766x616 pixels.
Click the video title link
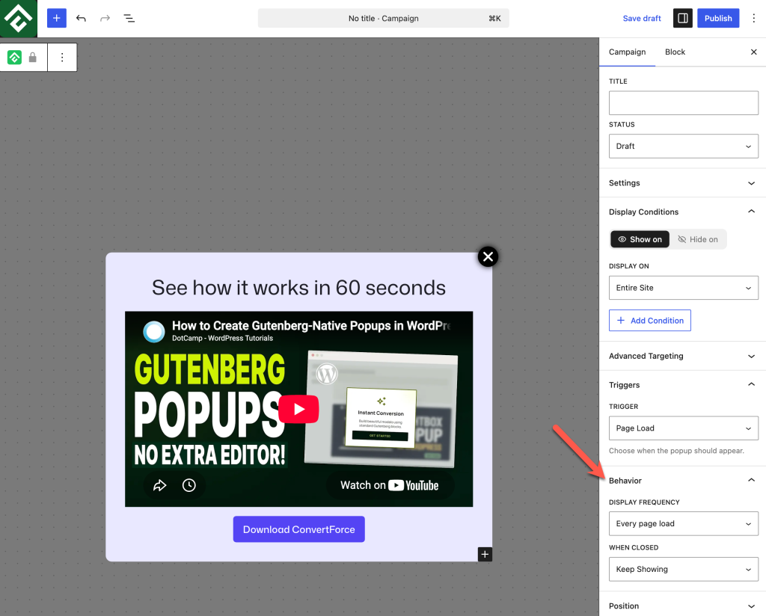(311, 326)
